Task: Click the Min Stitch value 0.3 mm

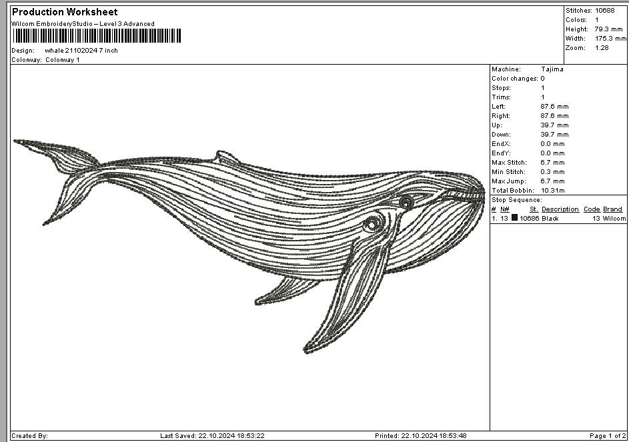Action: (552, 171)
